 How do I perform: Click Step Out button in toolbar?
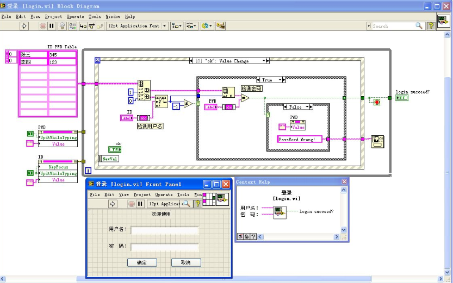(100, 26)
